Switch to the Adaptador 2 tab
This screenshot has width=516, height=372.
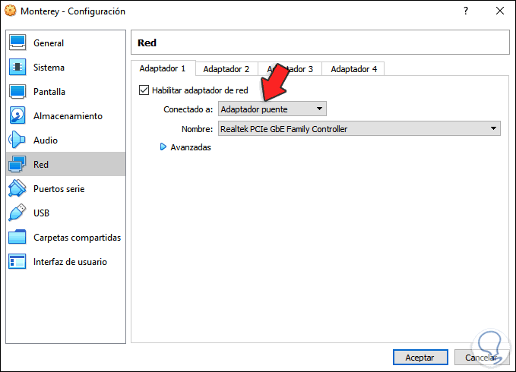[226, 69]
